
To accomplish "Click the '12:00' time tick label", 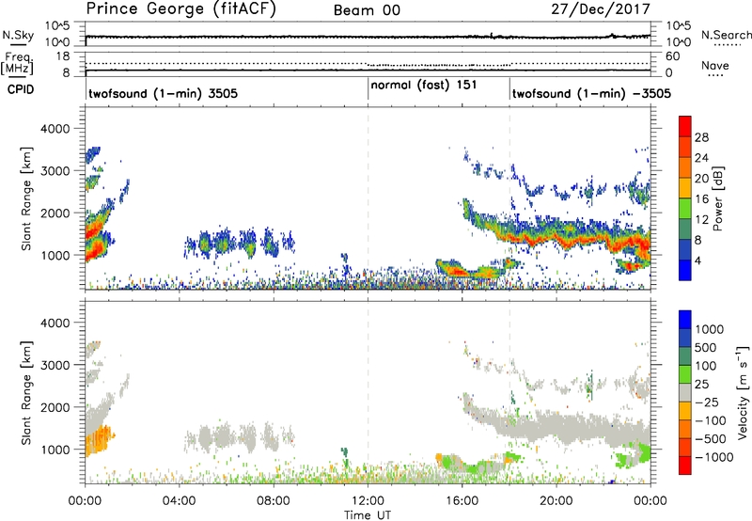I will 368,501.
